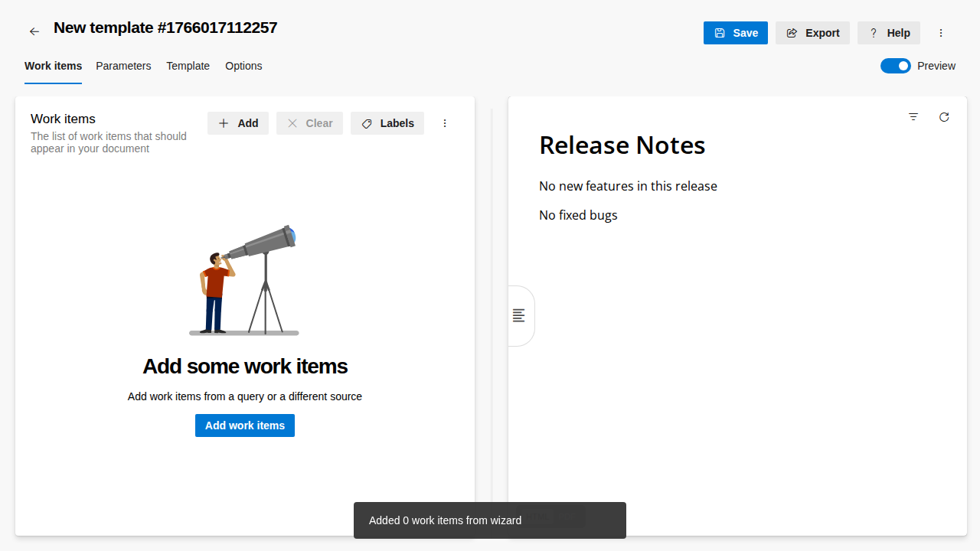This screenshot has width=980, height=551.
Task: Open the Options tab
Action: pyautogui.click(x=243, y=66)
